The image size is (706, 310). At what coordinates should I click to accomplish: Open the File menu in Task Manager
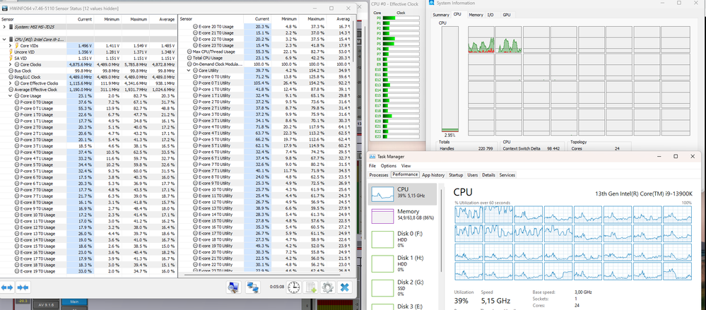(372, 166)
